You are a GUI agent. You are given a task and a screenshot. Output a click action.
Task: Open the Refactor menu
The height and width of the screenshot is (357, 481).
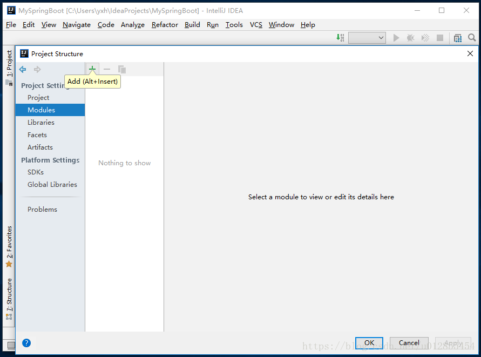tap(165, 25)
